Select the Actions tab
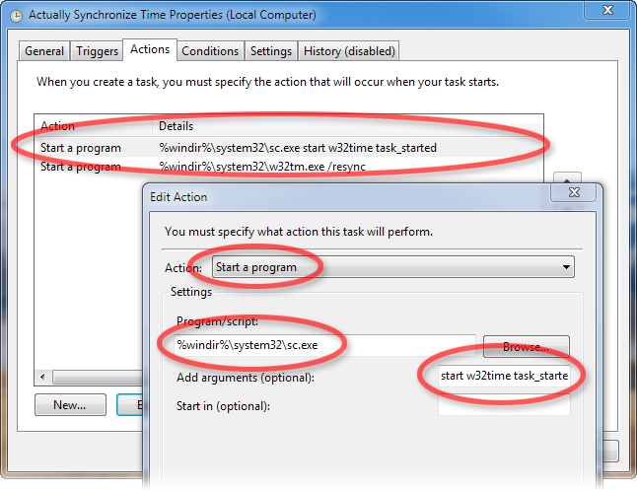This screenshot has height=491, width=637. [x=150, y=49]
